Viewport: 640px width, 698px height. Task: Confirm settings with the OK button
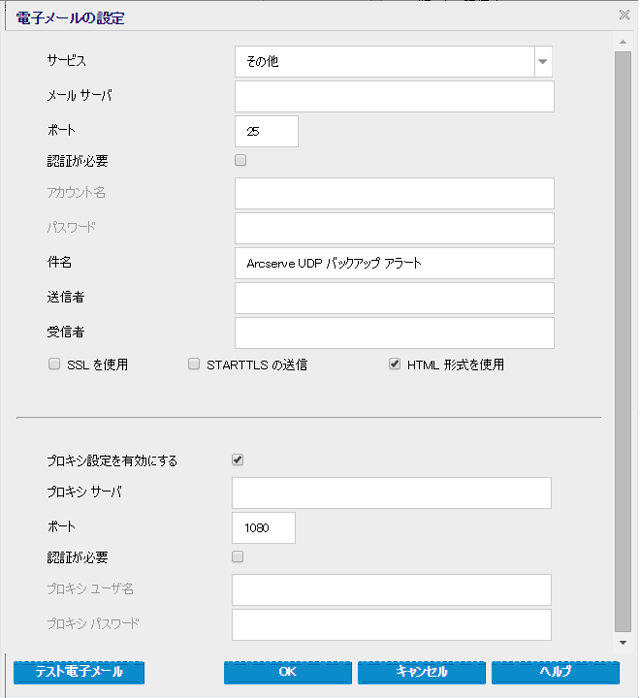coord(287,672)
